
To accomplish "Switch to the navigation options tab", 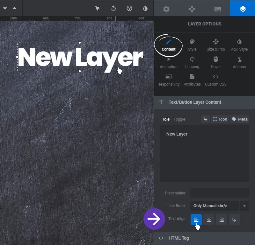I will (192, 9).
